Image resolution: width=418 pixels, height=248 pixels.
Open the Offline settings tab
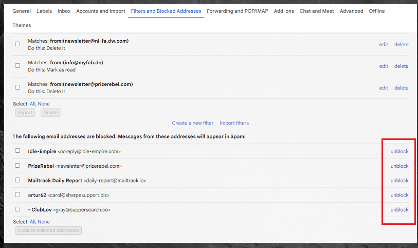(x=377, y=11)
